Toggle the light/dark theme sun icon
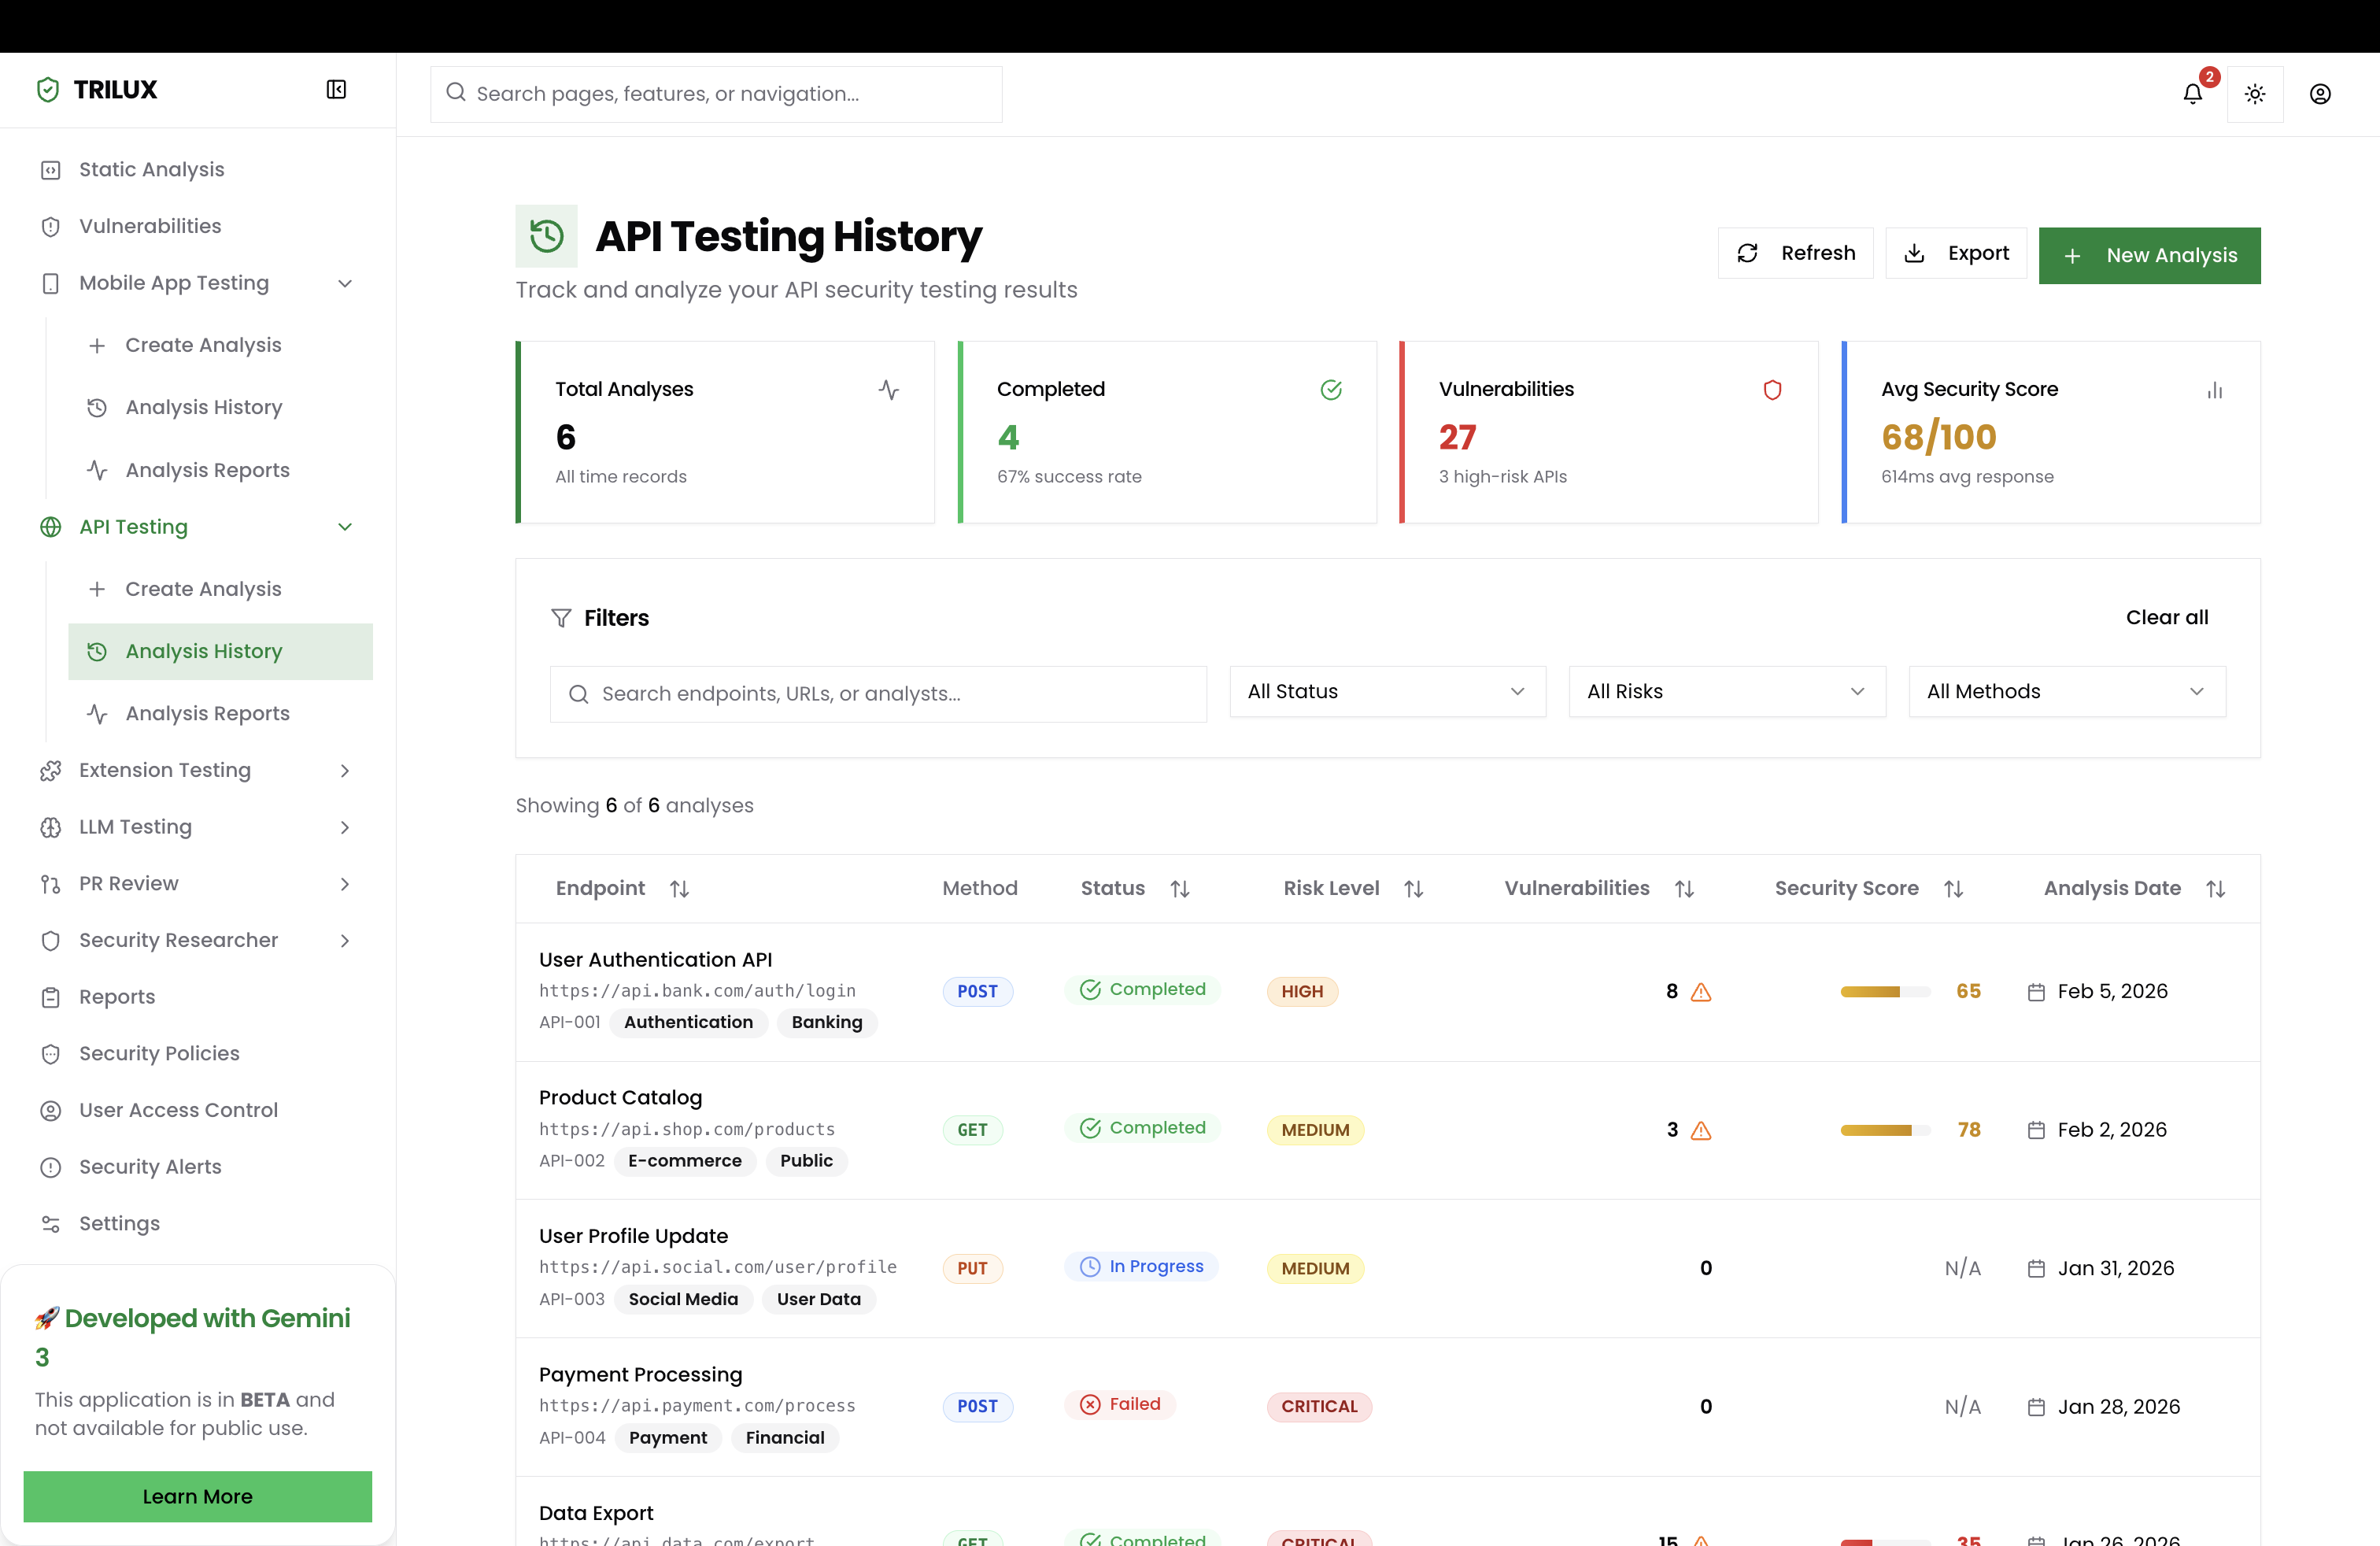Image resolution: width=2380 pixels, height=1546 pixels. (2254, 94)
